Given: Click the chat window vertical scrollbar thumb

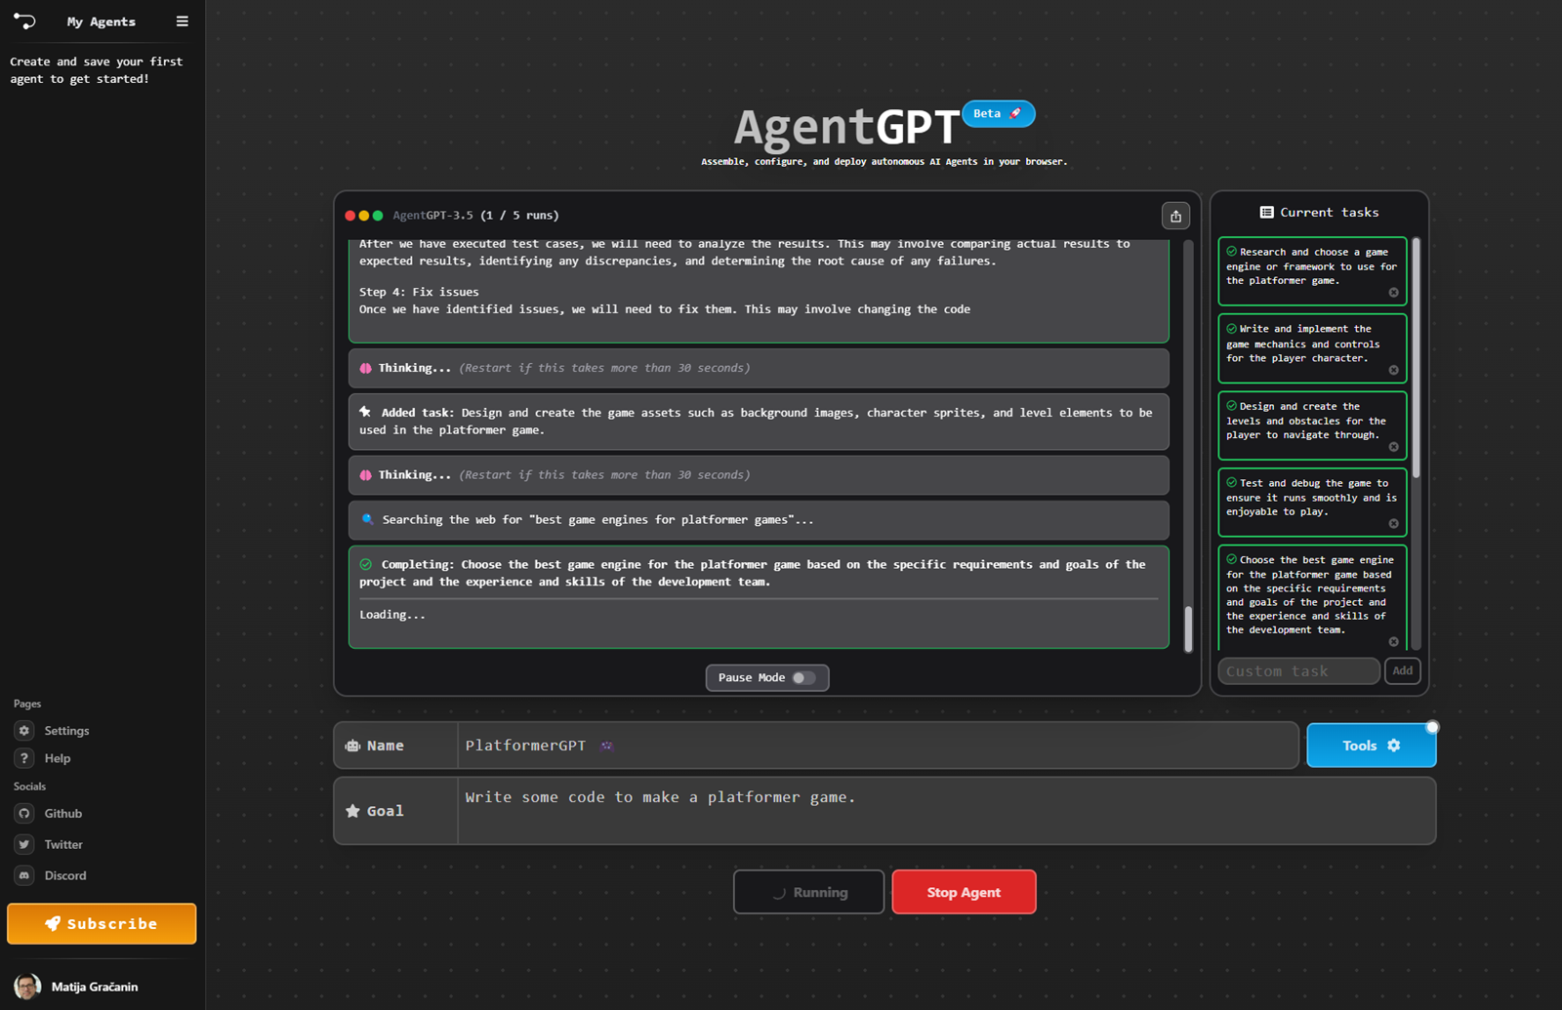Looking at the screenshot, I should (1188, 628).
